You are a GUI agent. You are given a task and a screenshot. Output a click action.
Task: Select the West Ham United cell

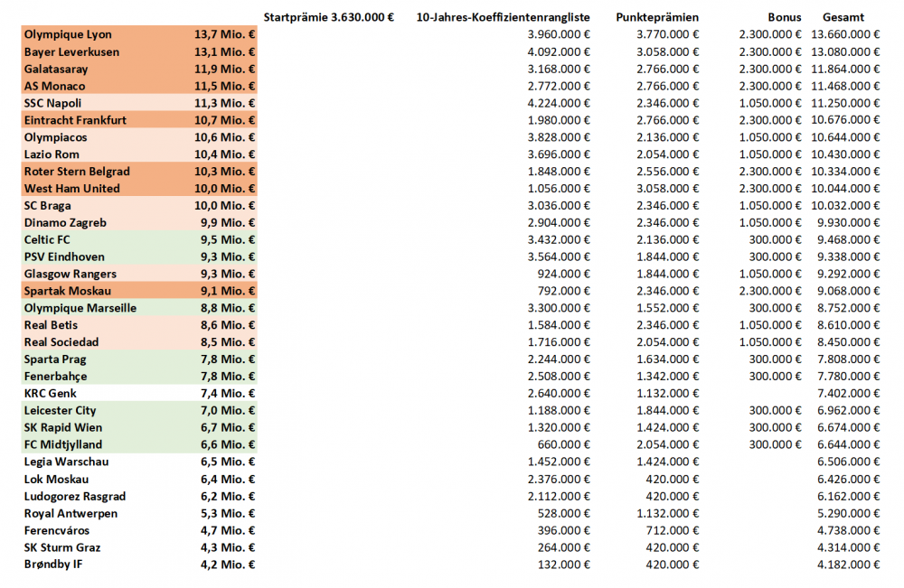(72, 189)
